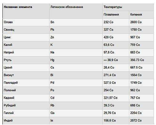Click the 'Галлий' element name
Screen dimensions: 156x125
pyautogui.click(x=9, y=113)
